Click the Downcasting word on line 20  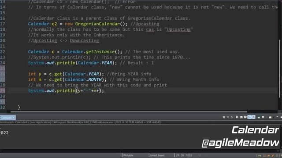click(84, 40)
